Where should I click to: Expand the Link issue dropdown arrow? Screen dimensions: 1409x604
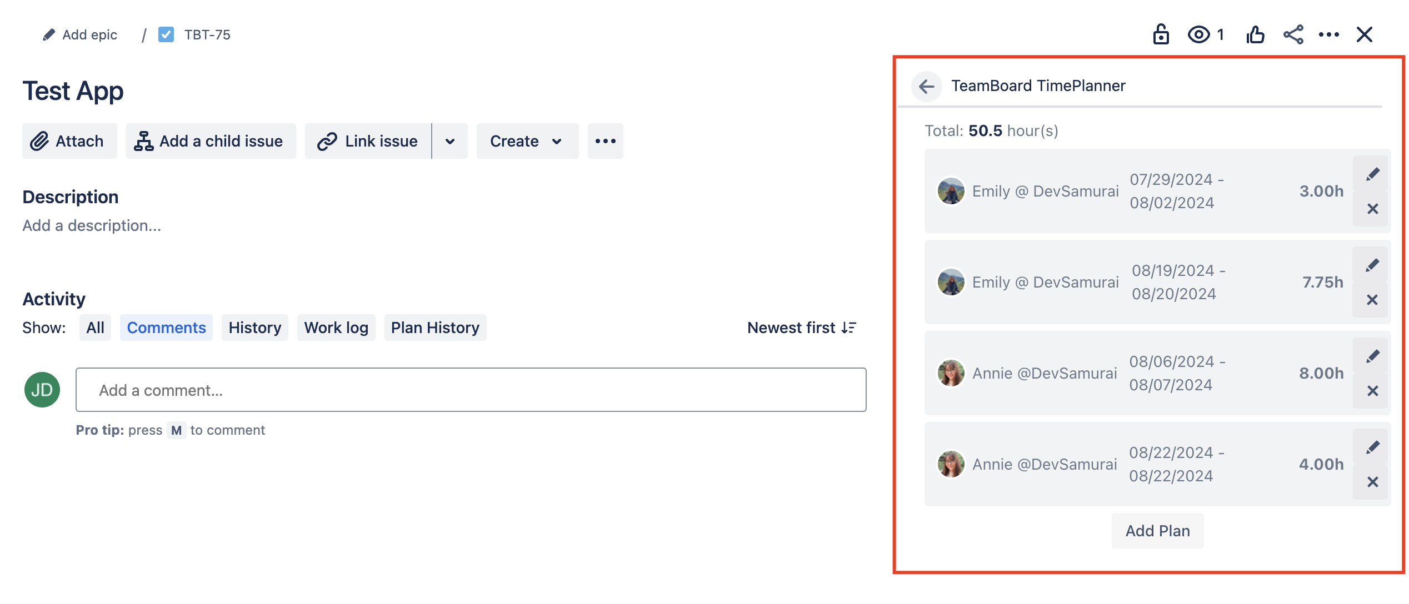pos(450,142)
